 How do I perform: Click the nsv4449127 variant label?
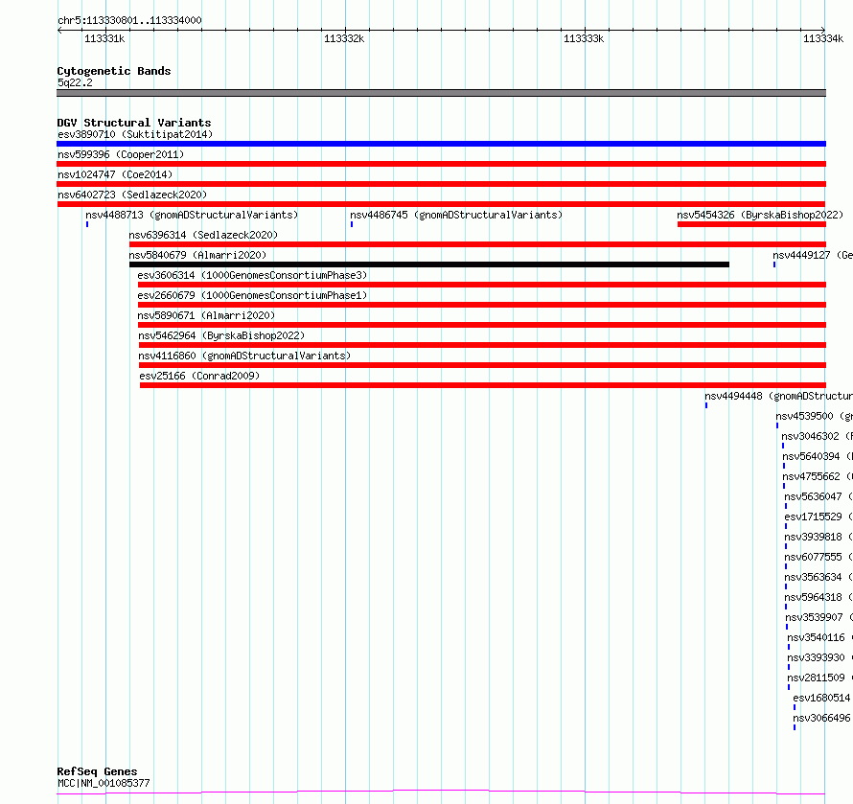[813, 255]
